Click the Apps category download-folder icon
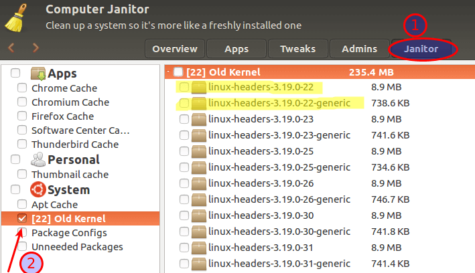 click(x=38, y=74)
